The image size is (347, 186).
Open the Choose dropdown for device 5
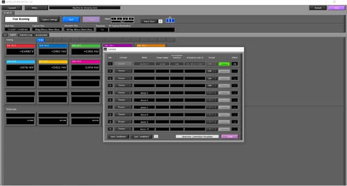point(123,93)
